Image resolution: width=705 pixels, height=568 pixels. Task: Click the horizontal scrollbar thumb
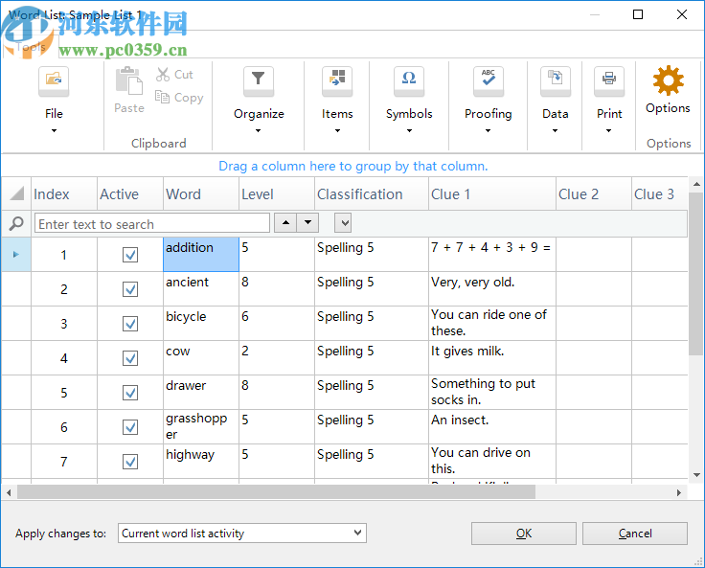[276, 492]
